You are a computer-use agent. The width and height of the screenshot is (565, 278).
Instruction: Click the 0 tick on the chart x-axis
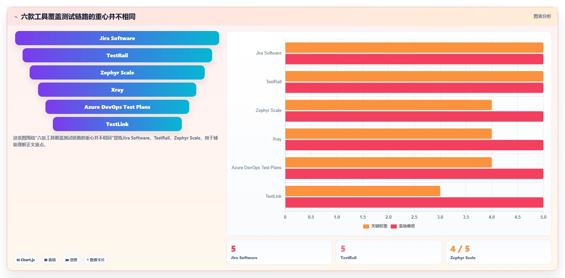285,217
